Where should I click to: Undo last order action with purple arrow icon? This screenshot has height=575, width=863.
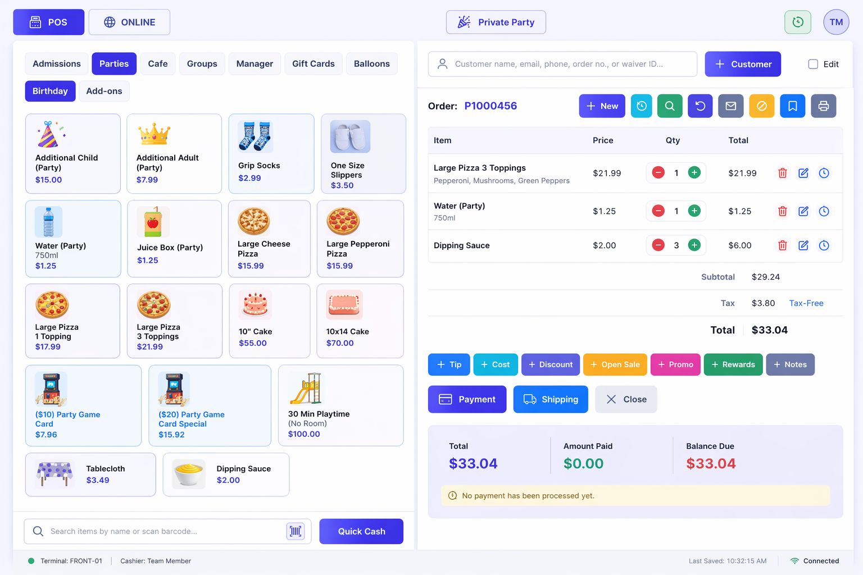[700, 106]
